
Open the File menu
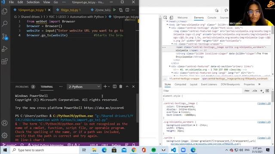pyautogui.click(x=11, y=2)
